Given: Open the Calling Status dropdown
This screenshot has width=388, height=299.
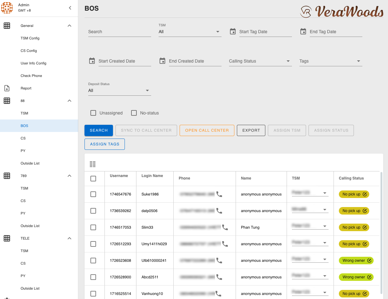Looking at the screenshot, I should (260, 61).
